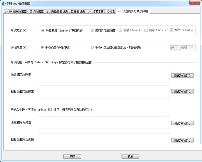
Task: Toggle the 修改 (Update) checkbox
Action: pos(173,30)
